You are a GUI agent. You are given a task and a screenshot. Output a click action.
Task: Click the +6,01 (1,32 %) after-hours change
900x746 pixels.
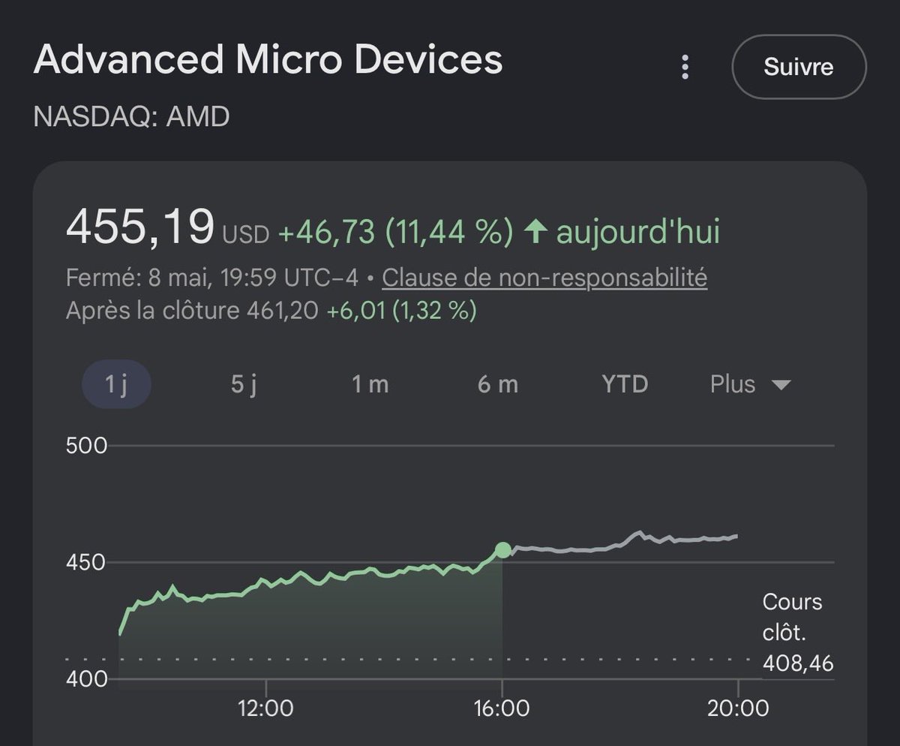pos(401,310)
